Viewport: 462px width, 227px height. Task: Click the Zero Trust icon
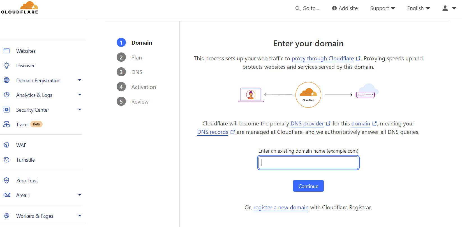(x=6, y=180)
